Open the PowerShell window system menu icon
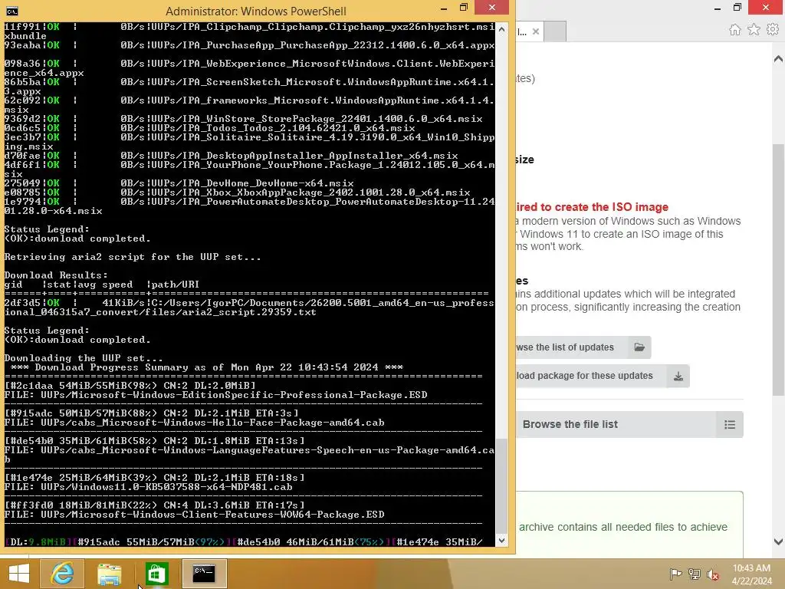 (11, 11)
